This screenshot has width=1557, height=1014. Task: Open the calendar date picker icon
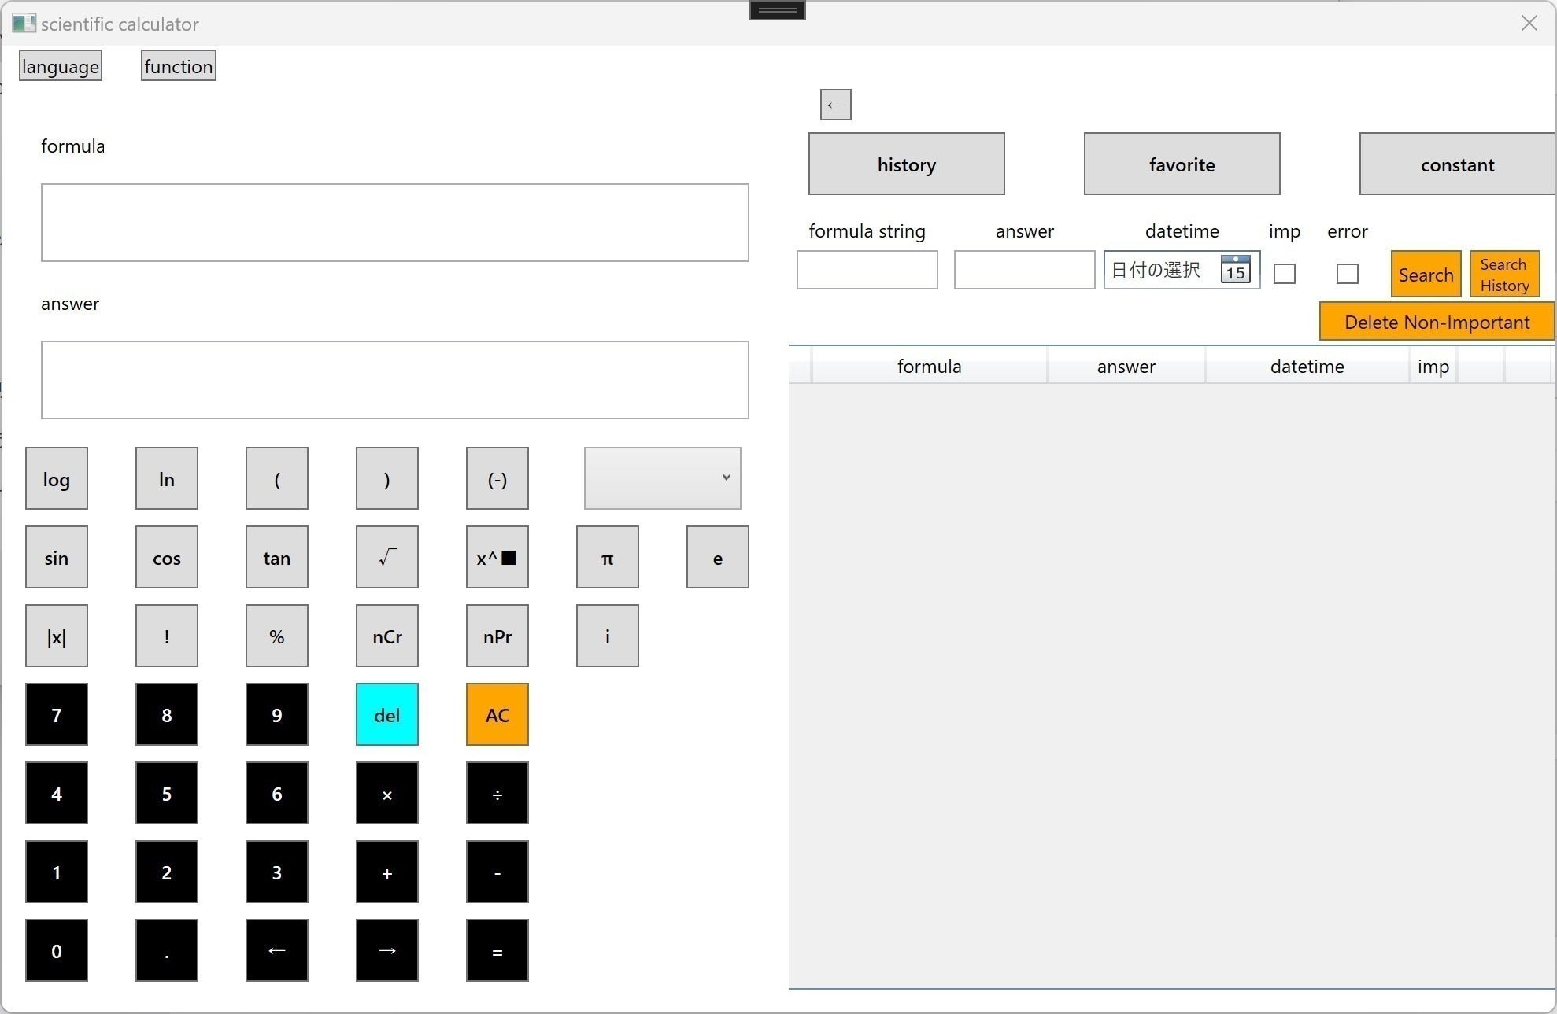tap(1235, 270)
